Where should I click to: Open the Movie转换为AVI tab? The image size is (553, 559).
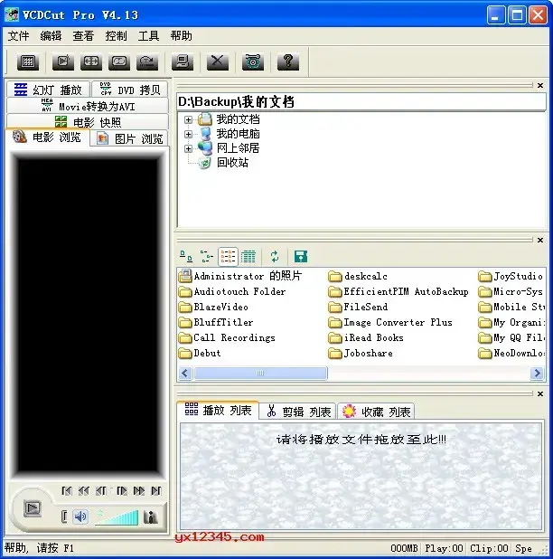click(88, 106)
